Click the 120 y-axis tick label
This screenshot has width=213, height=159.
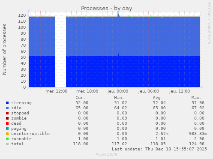22,15
